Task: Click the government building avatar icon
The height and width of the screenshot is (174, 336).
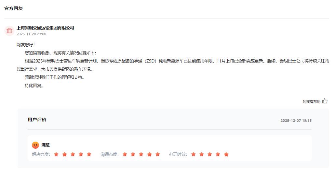Action: 9,31
